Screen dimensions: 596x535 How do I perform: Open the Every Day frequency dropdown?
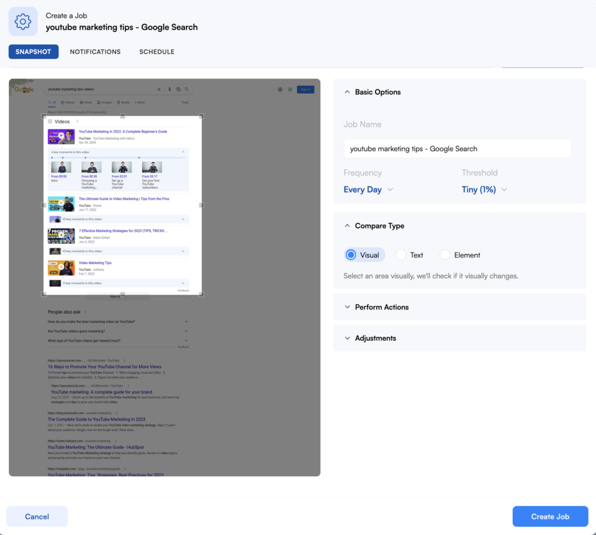pos(368,190)
